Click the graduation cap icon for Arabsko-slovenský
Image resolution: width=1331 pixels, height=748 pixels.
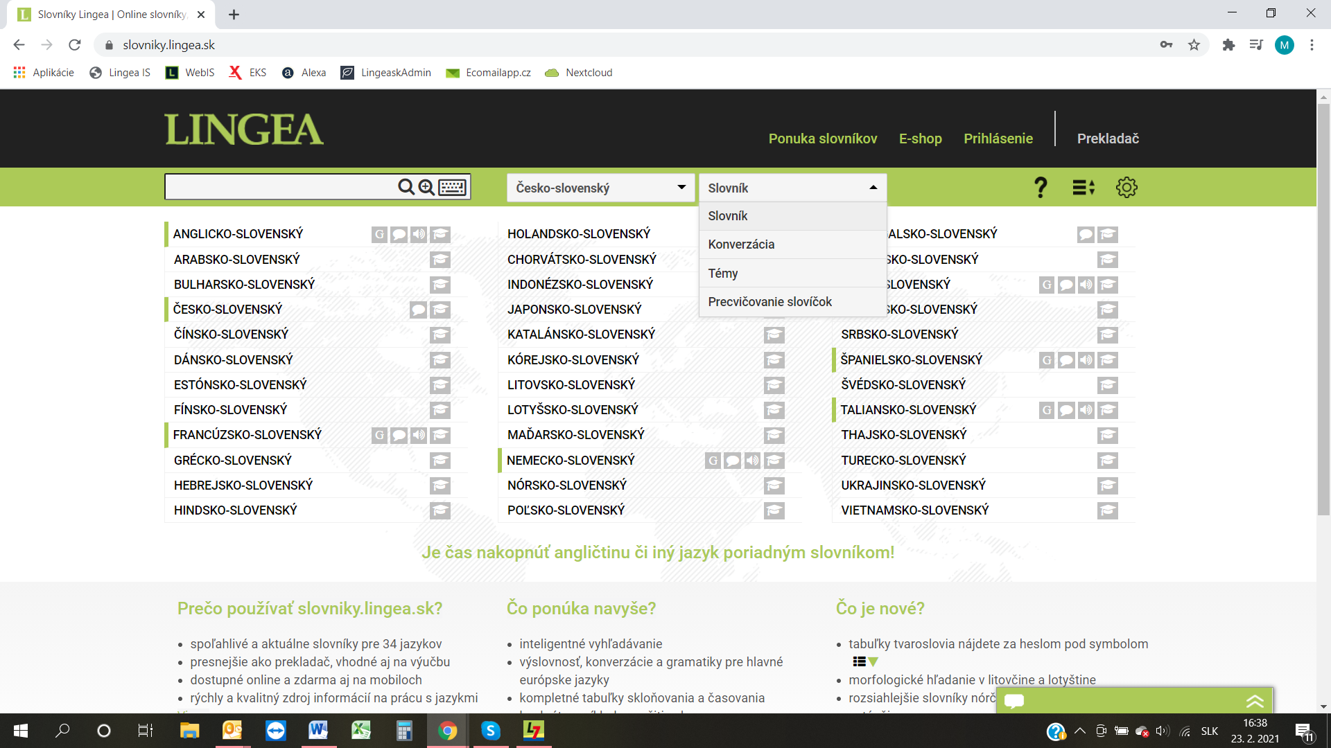click(440, 260)
